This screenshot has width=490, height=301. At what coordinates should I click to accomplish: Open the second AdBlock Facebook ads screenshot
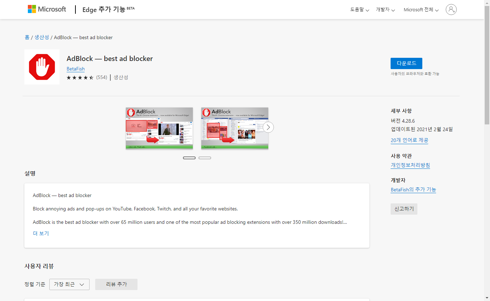coord(235,128)
